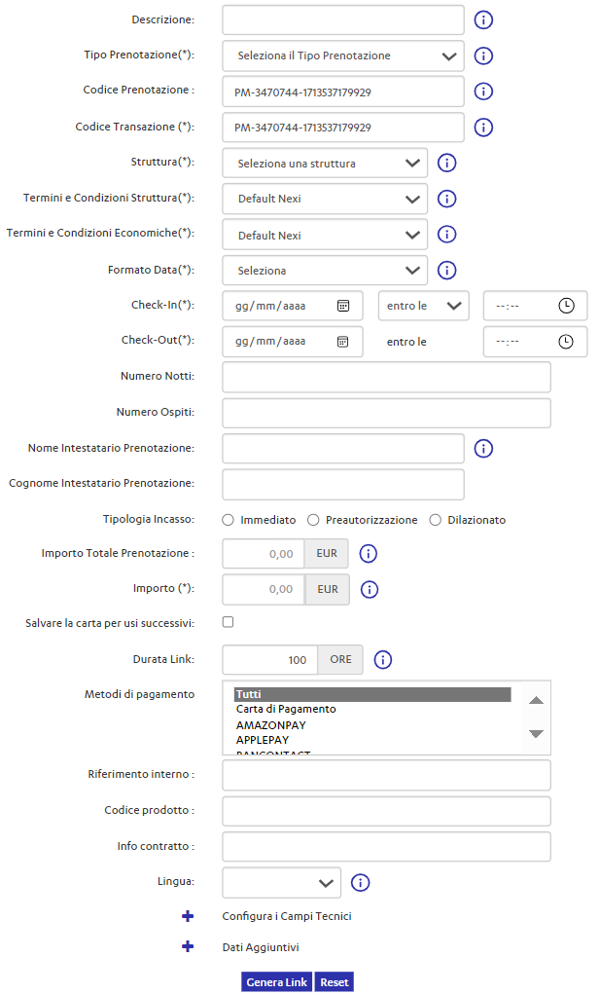Expand Dati Aggiuntivi with plus icon
Viewport: 600px width, 994px height.
[188, 947]
